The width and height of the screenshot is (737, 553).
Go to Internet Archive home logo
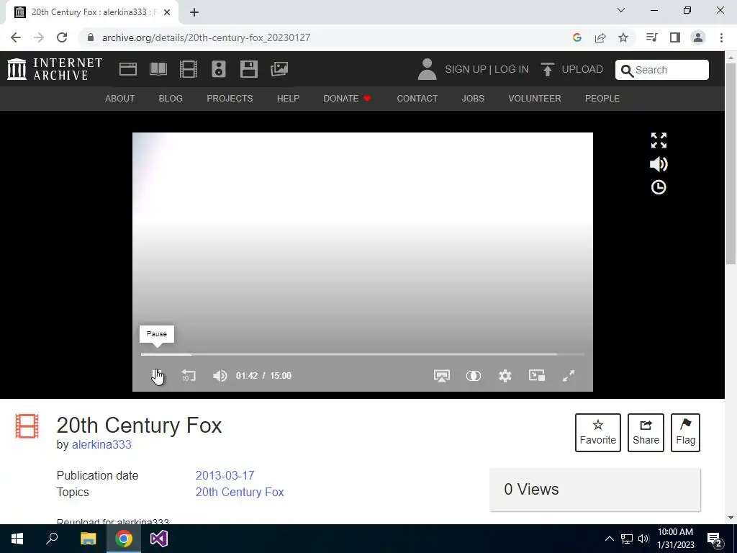pyautogui.click(x=55, y=69)
